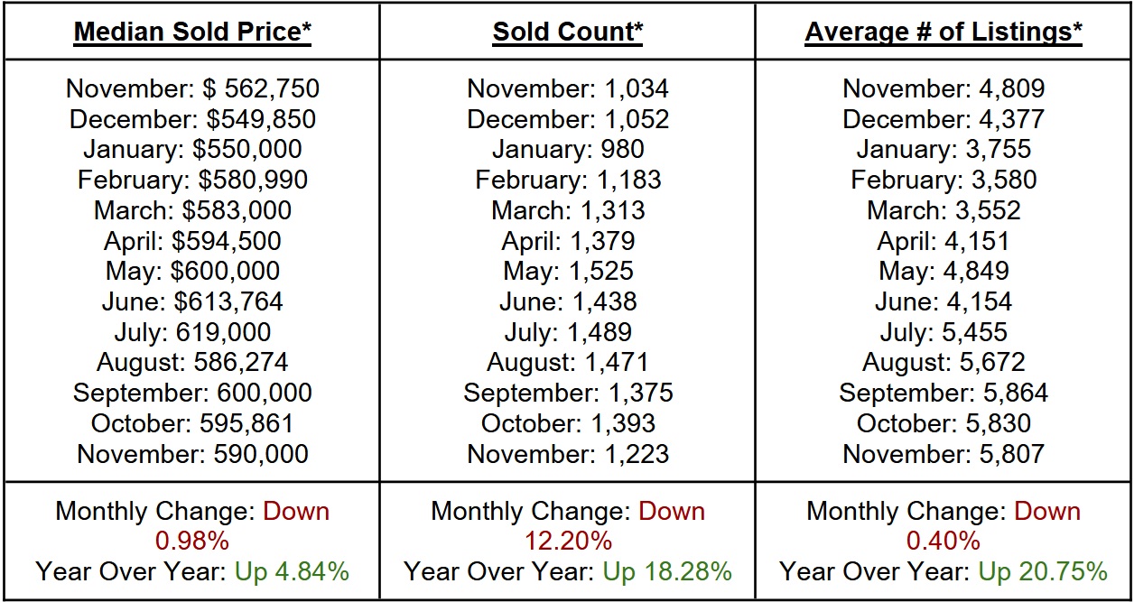Click the Sold Count header
This screenshot has width=1134, height=602.
(568, 32)
